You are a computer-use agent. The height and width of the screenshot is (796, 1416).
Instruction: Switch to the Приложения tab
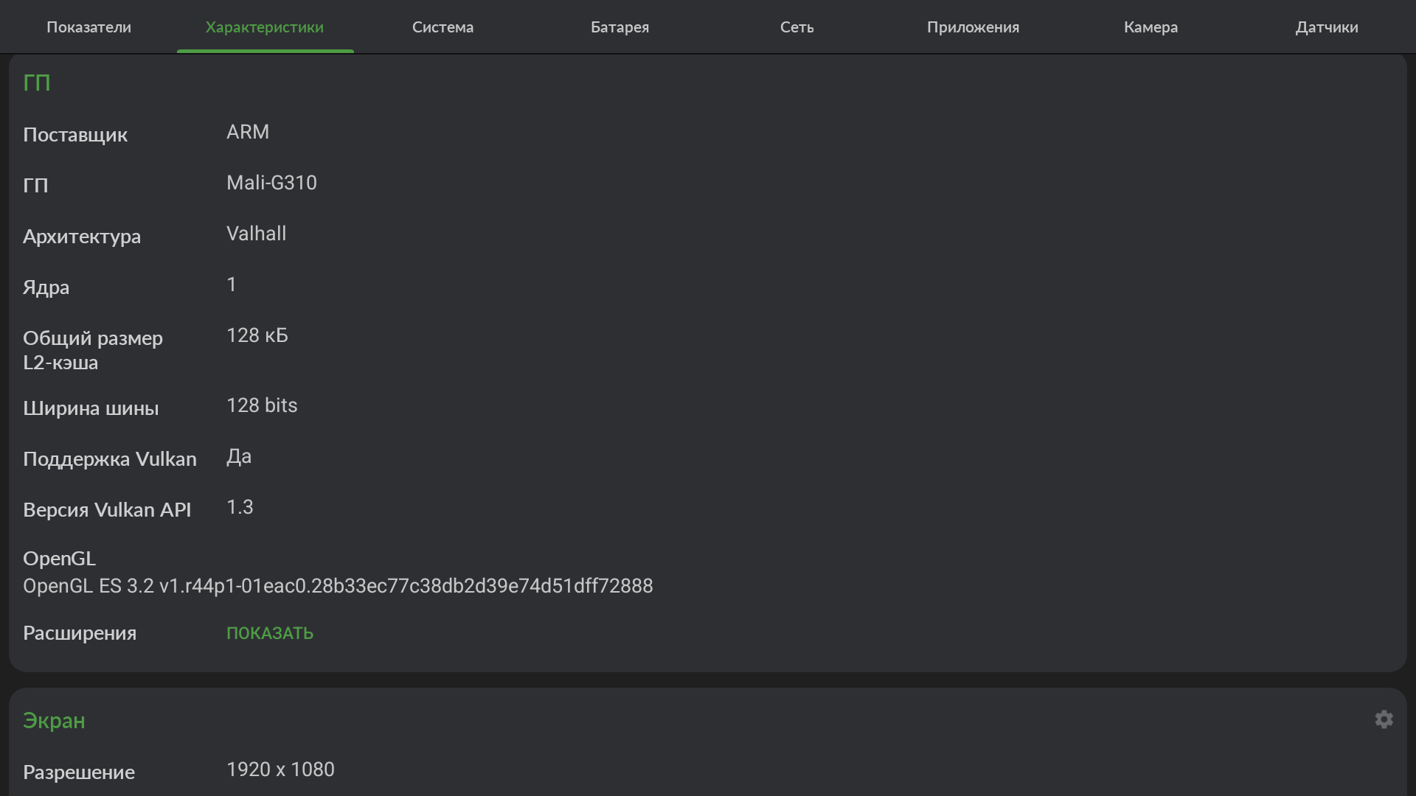pos(973,27)
